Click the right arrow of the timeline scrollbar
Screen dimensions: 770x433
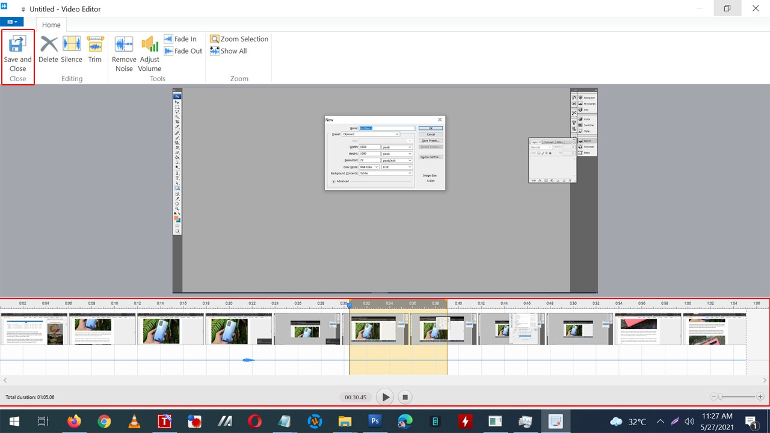pos(765,380)
